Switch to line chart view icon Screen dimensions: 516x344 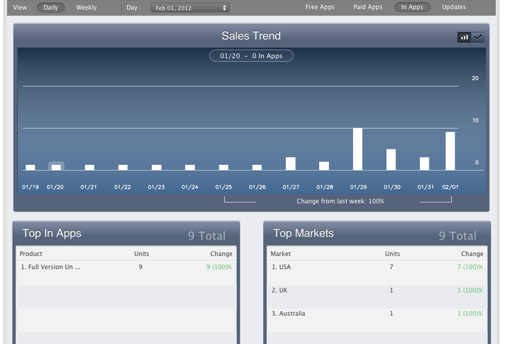(478, 37)
